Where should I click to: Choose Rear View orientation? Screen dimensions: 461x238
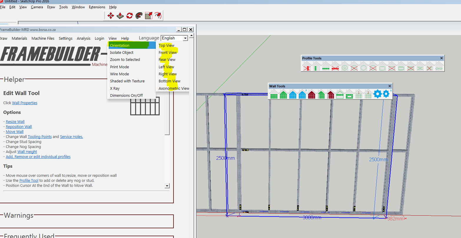(x=167, y=59)
